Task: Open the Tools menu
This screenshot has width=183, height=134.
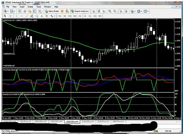Action: click(x=39, y=7)
